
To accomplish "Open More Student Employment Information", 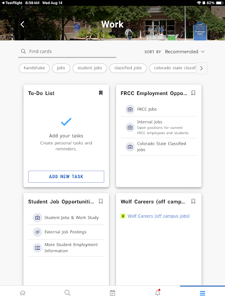I will coord(66,248).
